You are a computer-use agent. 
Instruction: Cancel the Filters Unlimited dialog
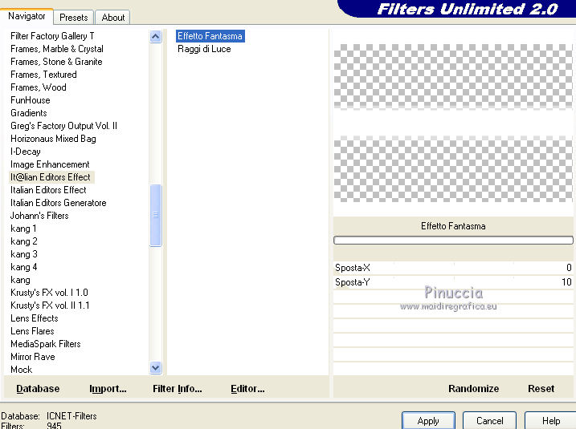489,420
